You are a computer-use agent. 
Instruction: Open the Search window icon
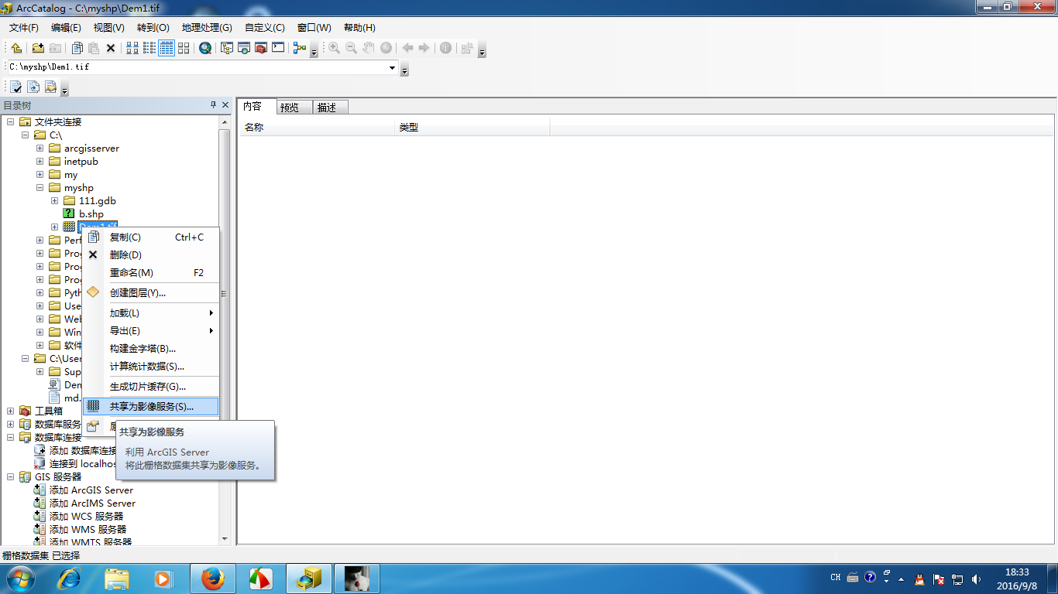(205, 48)
